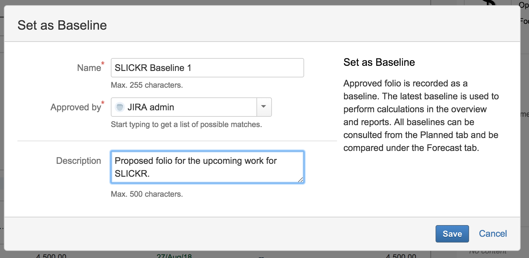Click the "Name" field label

(x=89, y=68)
